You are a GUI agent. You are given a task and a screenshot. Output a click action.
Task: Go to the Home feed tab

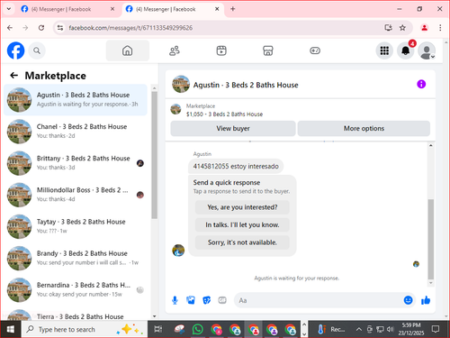pos(128,50)
